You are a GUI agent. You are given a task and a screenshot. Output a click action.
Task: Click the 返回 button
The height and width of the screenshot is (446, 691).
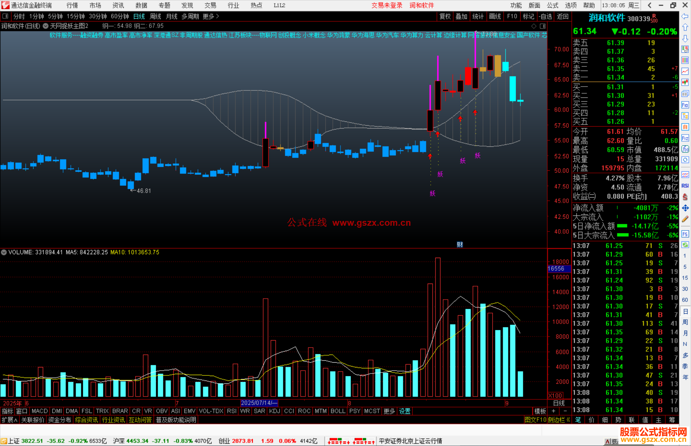pos(562,16)
